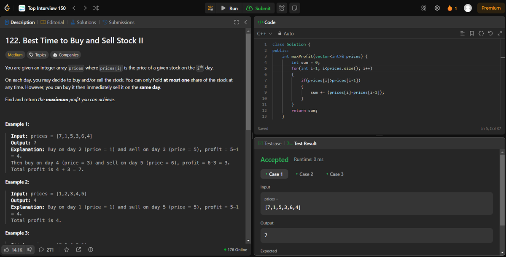Click the problem title heading

[x=74, y=41]
